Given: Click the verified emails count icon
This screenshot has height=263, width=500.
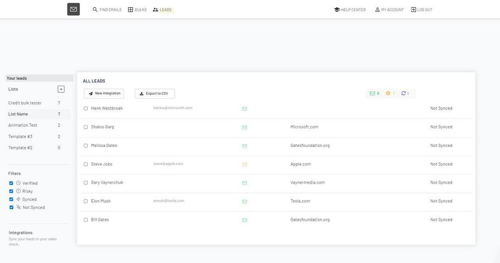Looking at the screenshot, I should tap(372, 93).
